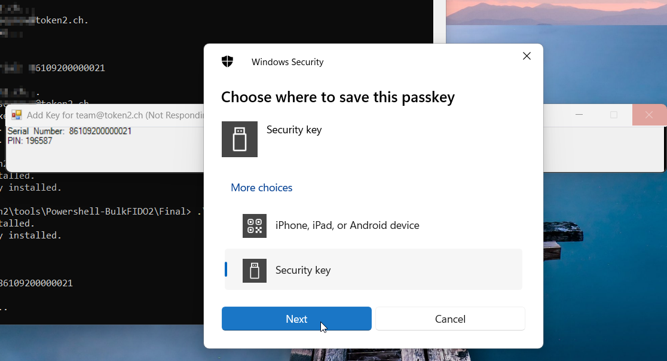Image resolution: width=667 pixels, height=361 pixels.
Task: Minimize the Add Key window
Action: click(x=579, y=115)
